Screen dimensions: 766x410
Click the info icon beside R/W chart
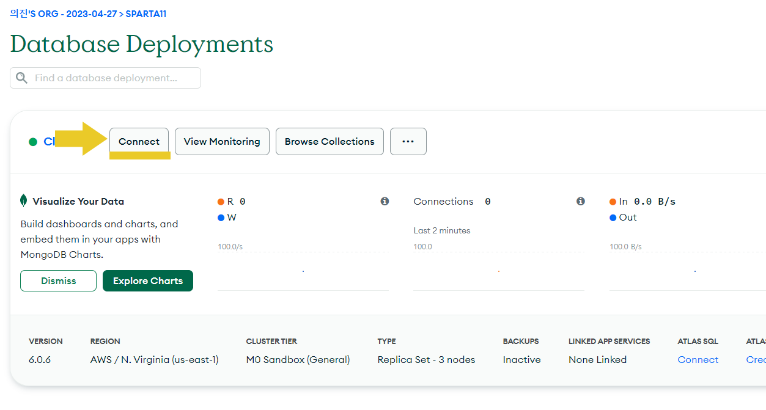tap(385, 201)
